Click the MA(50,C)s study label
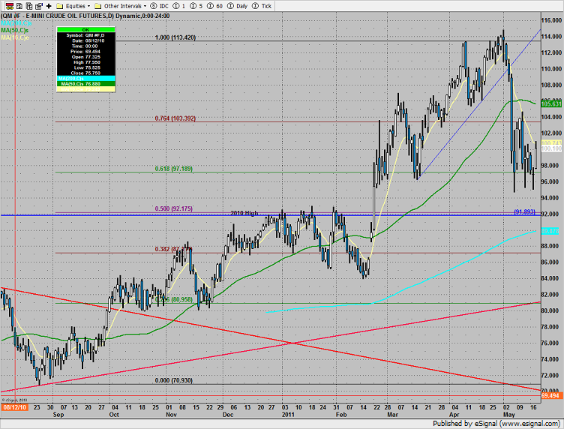 click(14, 30)
